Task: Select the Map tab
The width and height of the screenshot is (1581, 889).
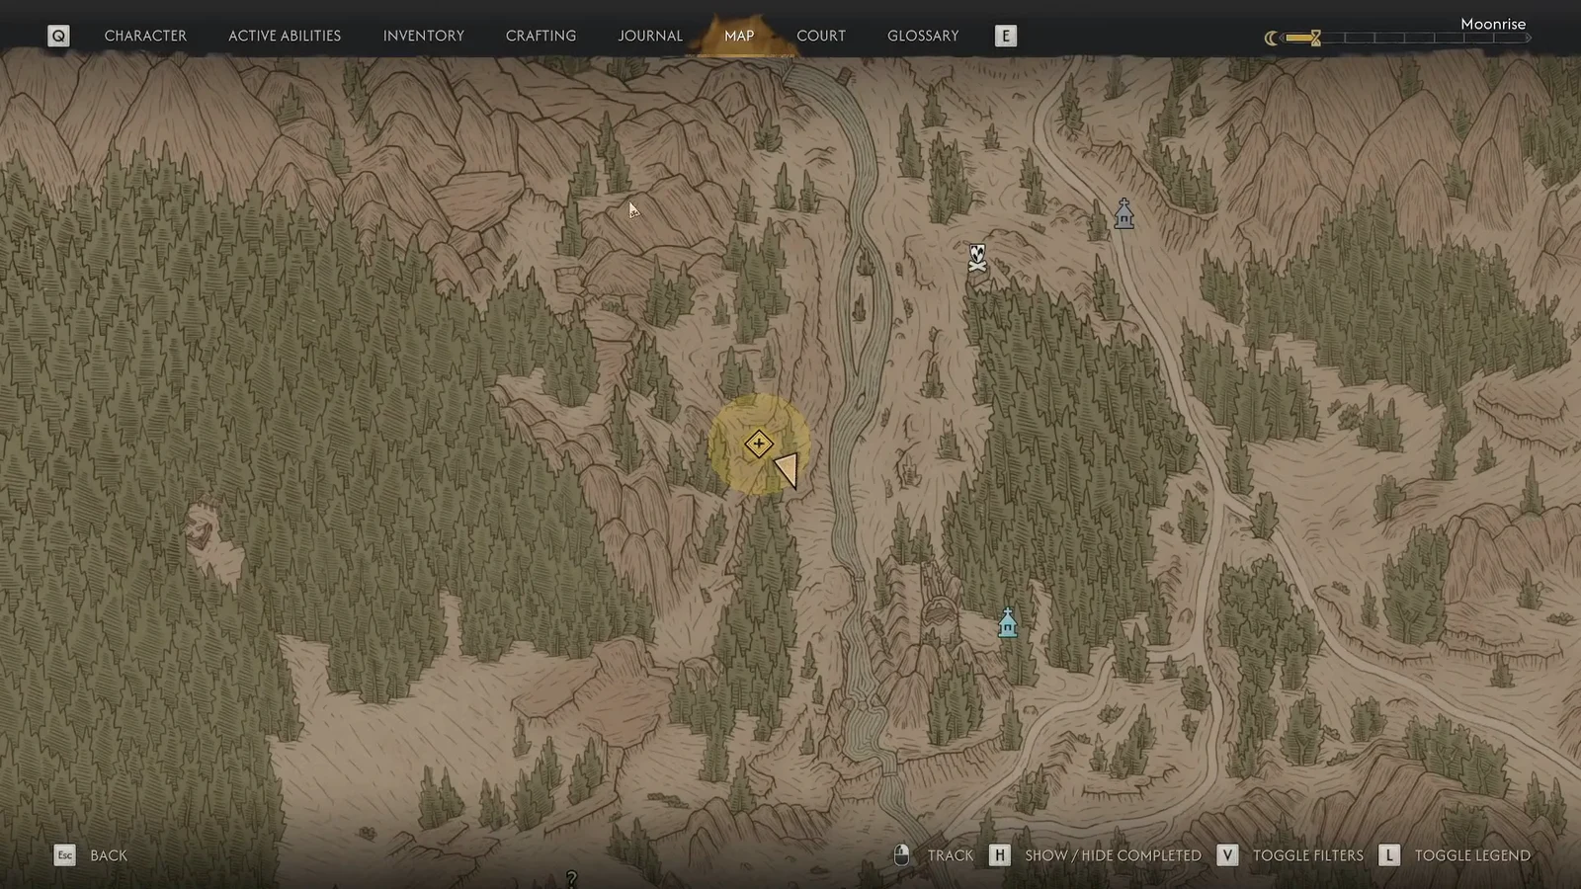Action: [x=739, y=36]
